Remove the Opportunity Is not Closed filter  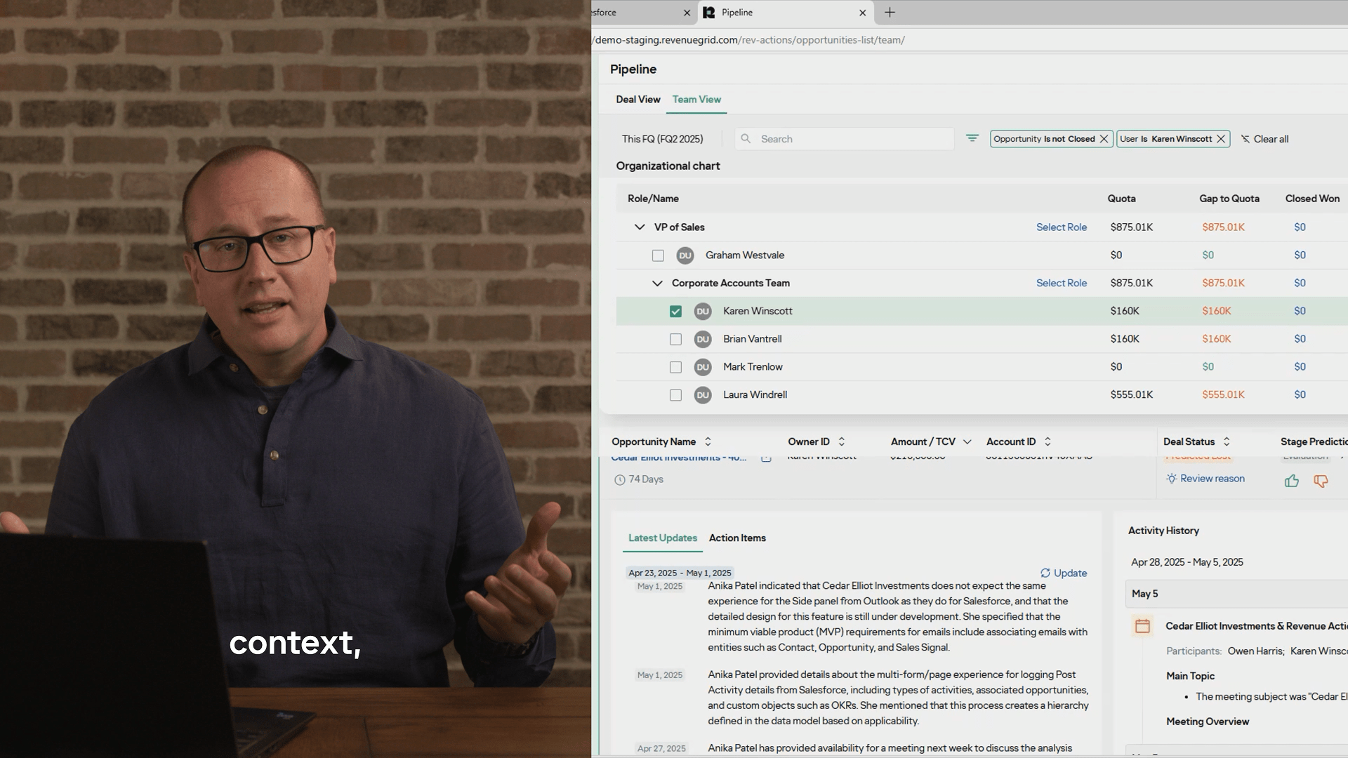point(1104,139)
